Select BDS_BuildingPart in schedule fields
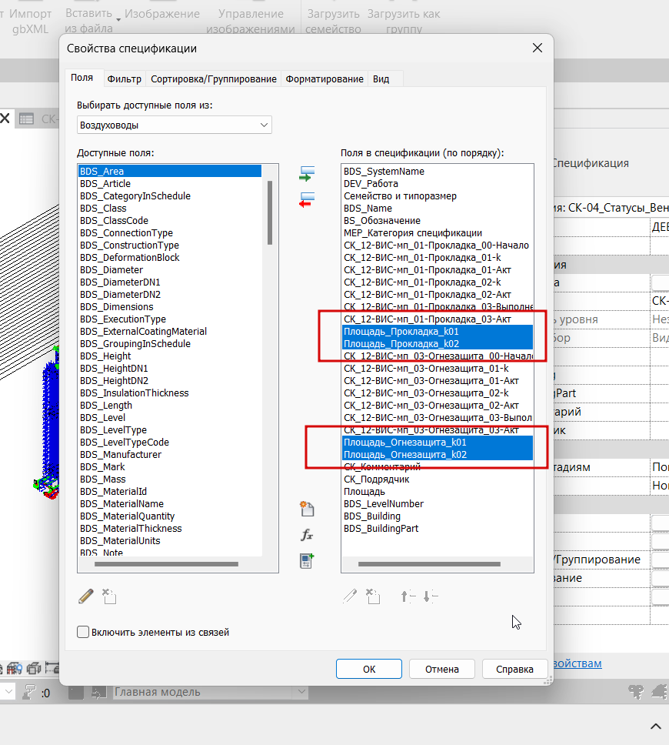 [438, 528]
